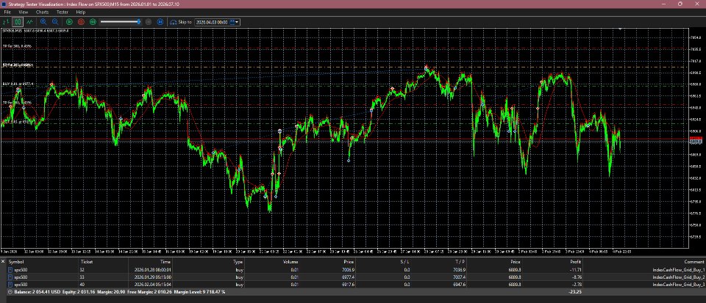Click the order icon of ticket 32
Image resolution: width=706 pixels, height=303 pixels.
coord(10,270)
